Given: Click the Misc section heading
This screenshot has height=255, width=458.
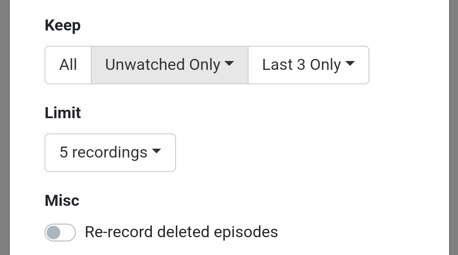Looking at the screenshot, I should (62, 200).
